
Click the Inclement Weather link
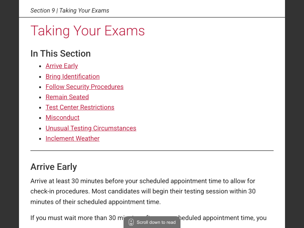point(73,138)
